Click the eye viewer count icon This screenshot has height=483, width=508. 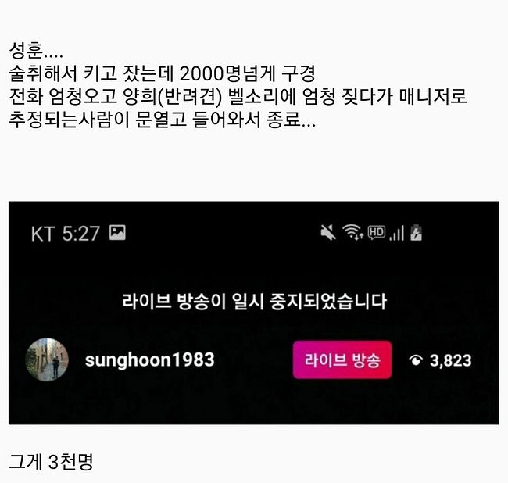point(416,360)
